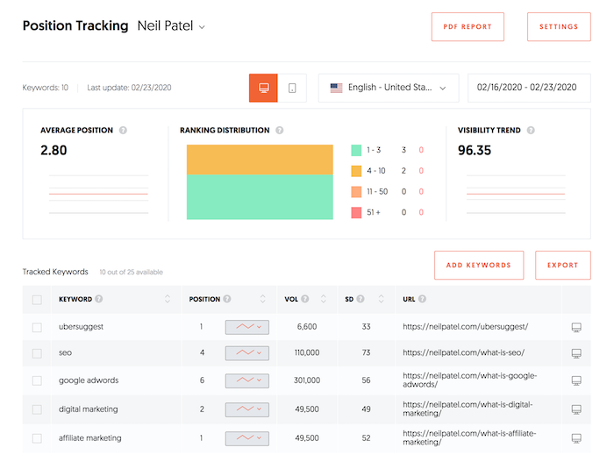Check the ubersuggest keyword checkbox
Image resolution: width=614 pixels, height=476 pixels.
pyautogui.click(x=37, y=327)
